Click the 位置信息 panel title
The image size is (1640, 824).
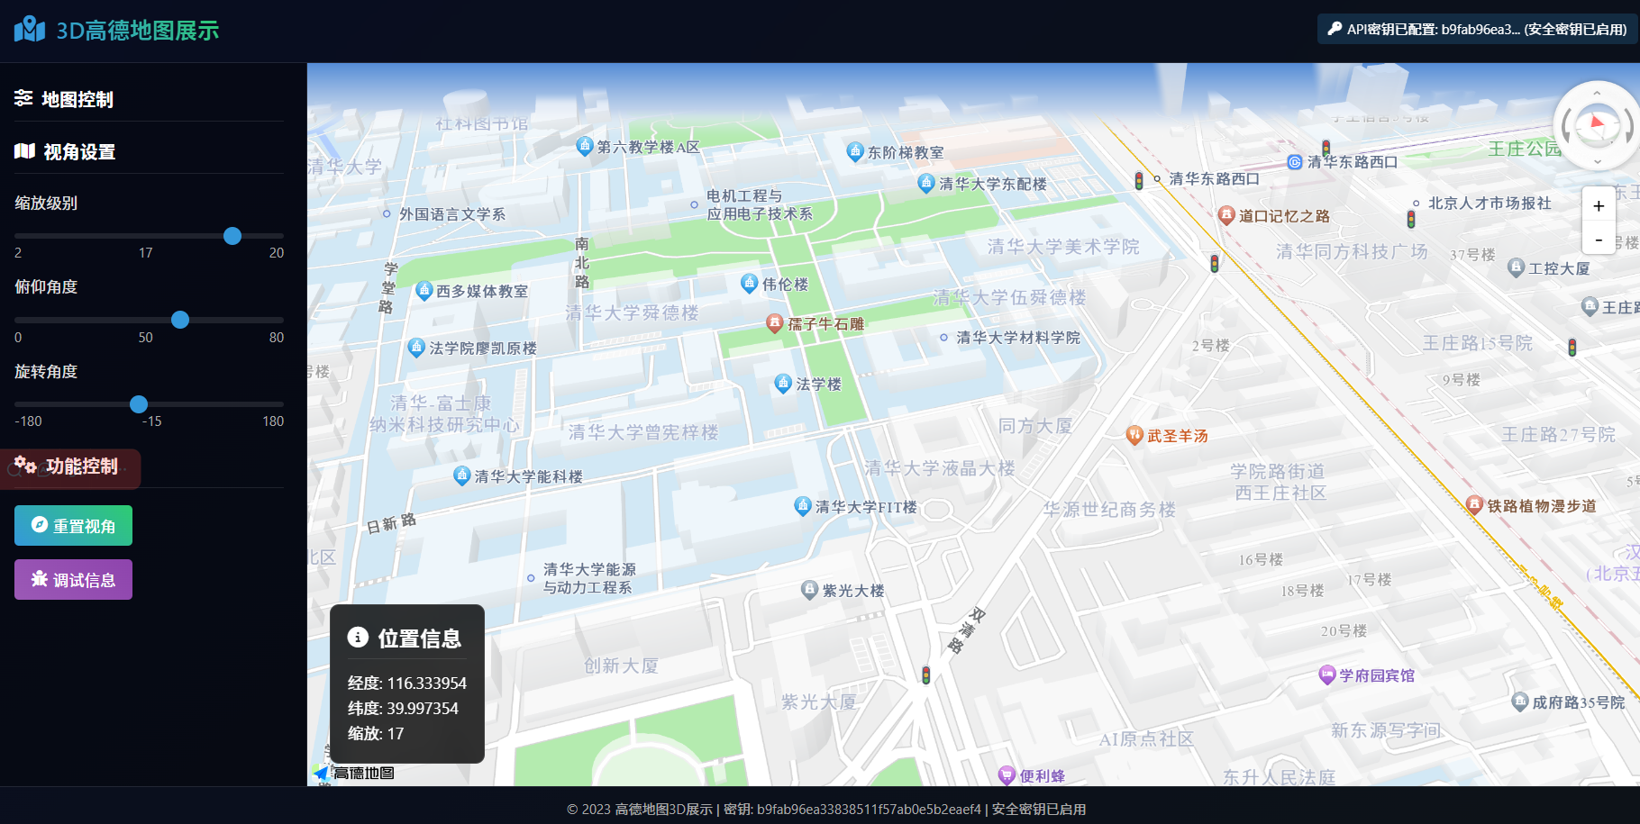tap(420, 638)
